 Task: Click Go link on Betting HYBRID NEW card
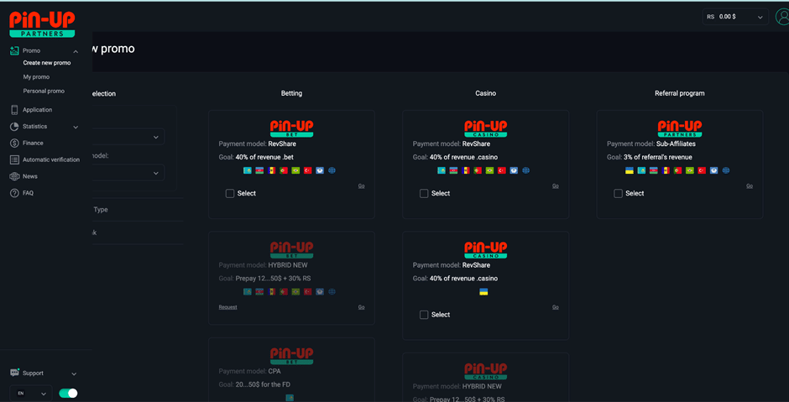pyautogui.click(x=361, y=307)
